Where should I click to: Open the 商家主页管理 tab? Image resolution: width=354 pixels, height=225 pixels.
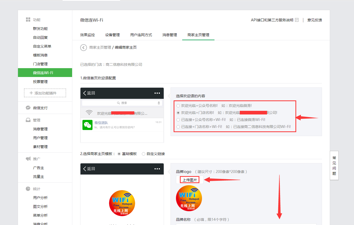[x=198, y=35]
